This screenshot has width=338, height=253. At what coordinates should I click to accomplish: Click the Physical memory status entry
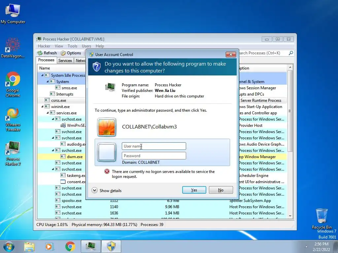point(104,225)
